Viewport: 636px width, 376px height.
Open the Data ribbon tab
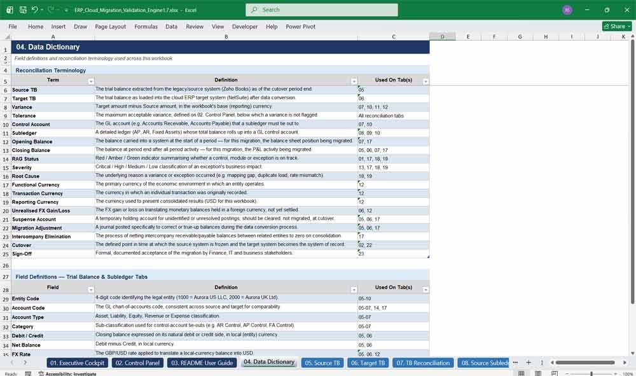tap(171, 26)
